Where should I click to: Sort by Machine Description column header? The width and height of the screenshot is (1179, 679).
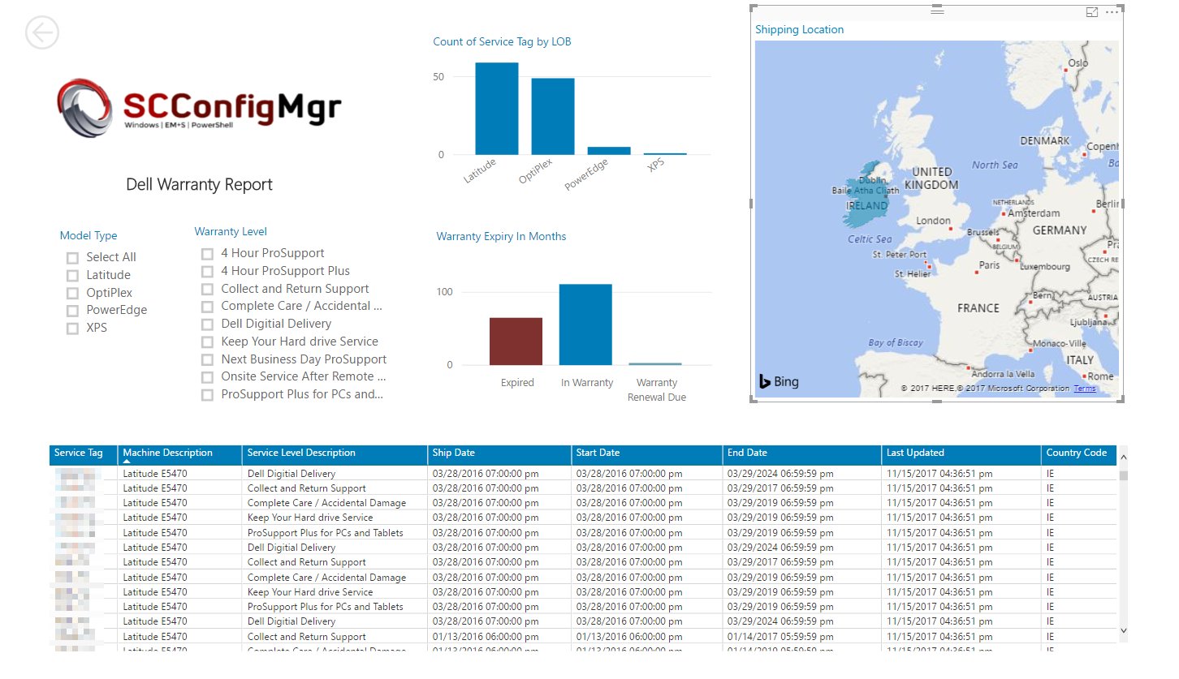point(180,454)
